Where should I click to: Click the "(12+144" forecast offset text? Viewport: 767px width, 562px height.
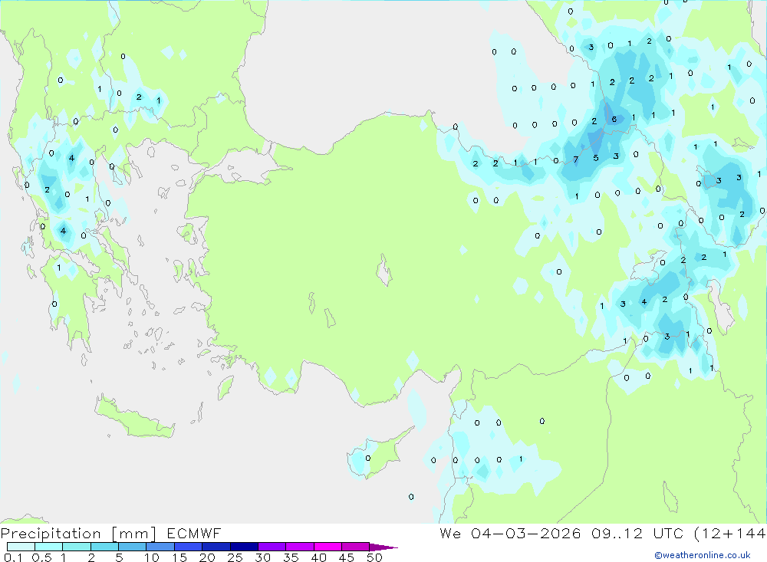pyautogui.click(x=730, y=533)
